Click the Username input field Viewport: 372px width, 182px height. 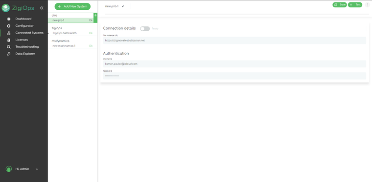pos(234,64)
